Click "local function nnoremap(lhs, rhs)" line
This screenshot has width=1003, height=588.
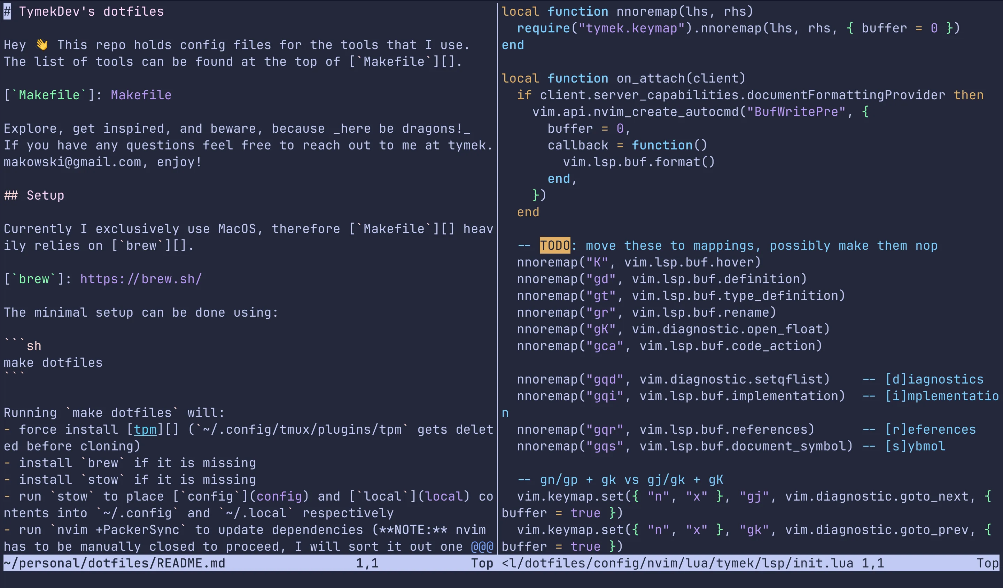(x=627, y=11)
